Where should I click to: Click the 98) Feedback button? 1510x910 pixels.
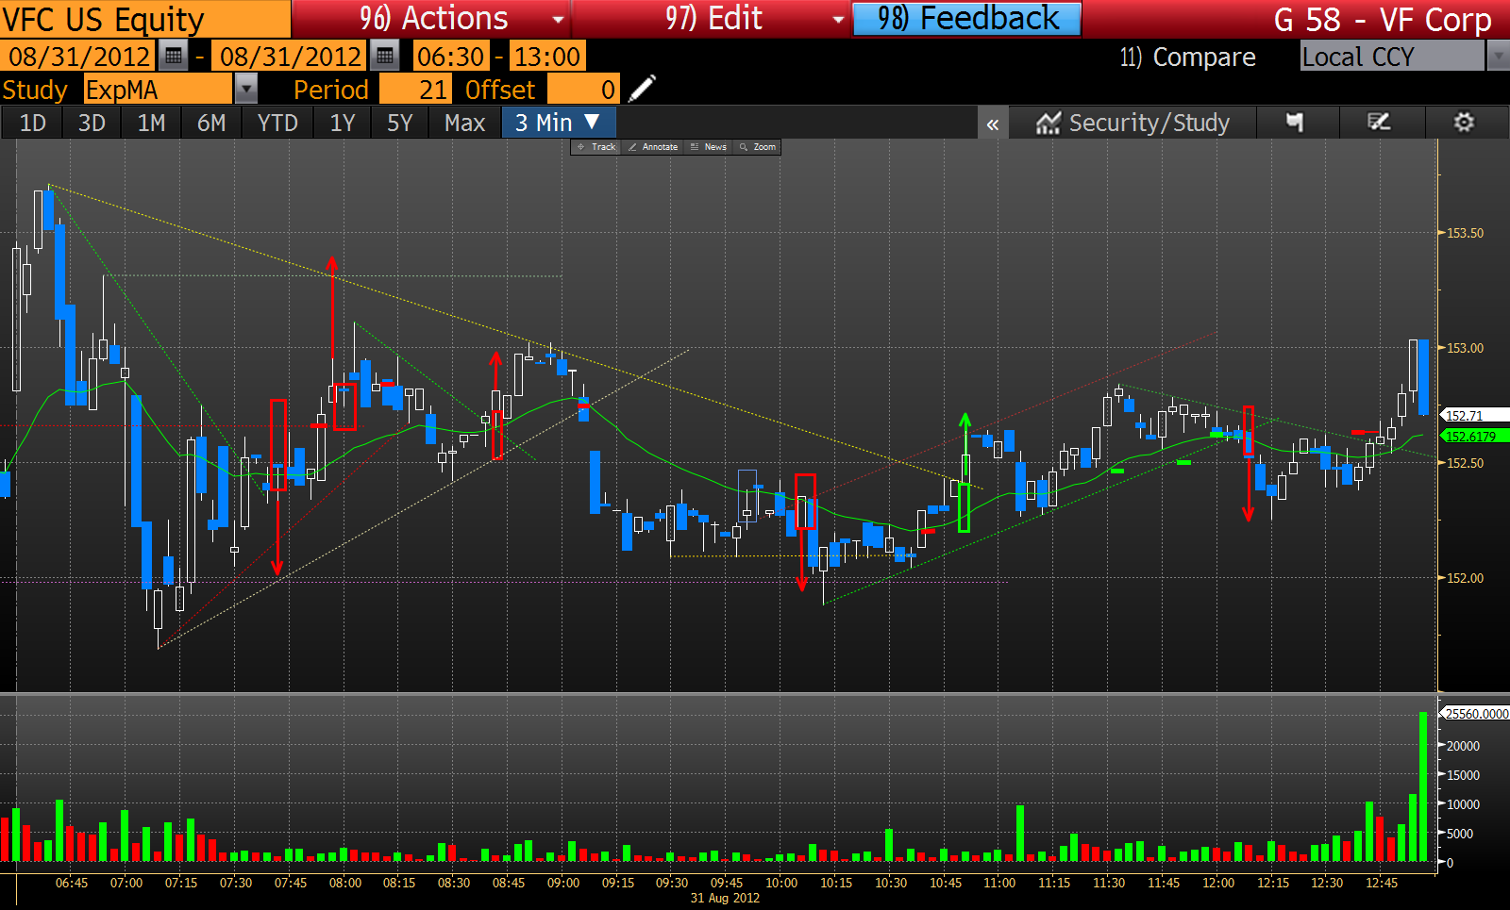[967, 18]
